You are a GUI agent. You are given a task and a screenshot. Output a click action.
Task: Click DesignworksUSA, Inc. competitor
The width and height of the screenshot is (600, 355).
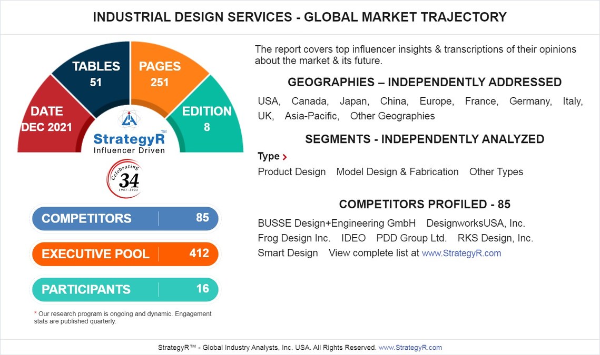click(476, 223)
